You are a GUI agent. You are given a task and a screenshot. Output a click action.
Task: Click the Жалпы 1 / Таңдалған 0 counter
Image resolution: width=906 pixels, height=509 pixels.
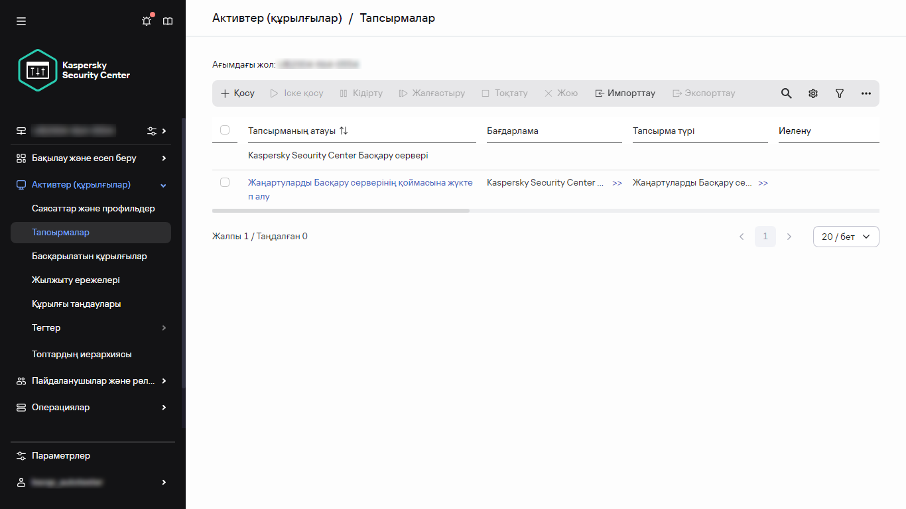pyautogui.click(x=260, y=237)
